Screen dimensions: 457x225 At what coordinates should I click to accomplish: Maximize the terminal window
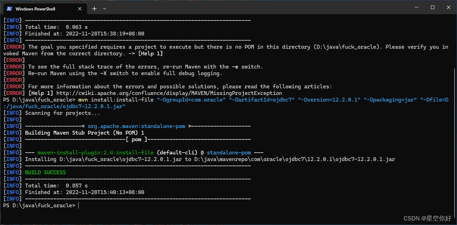432,7
